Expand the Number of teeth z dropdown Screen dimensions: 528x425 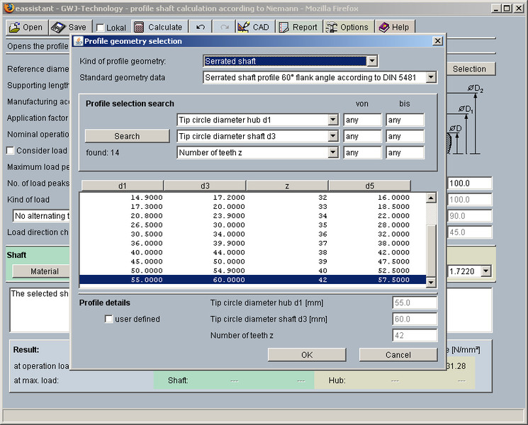coord(333,152)
